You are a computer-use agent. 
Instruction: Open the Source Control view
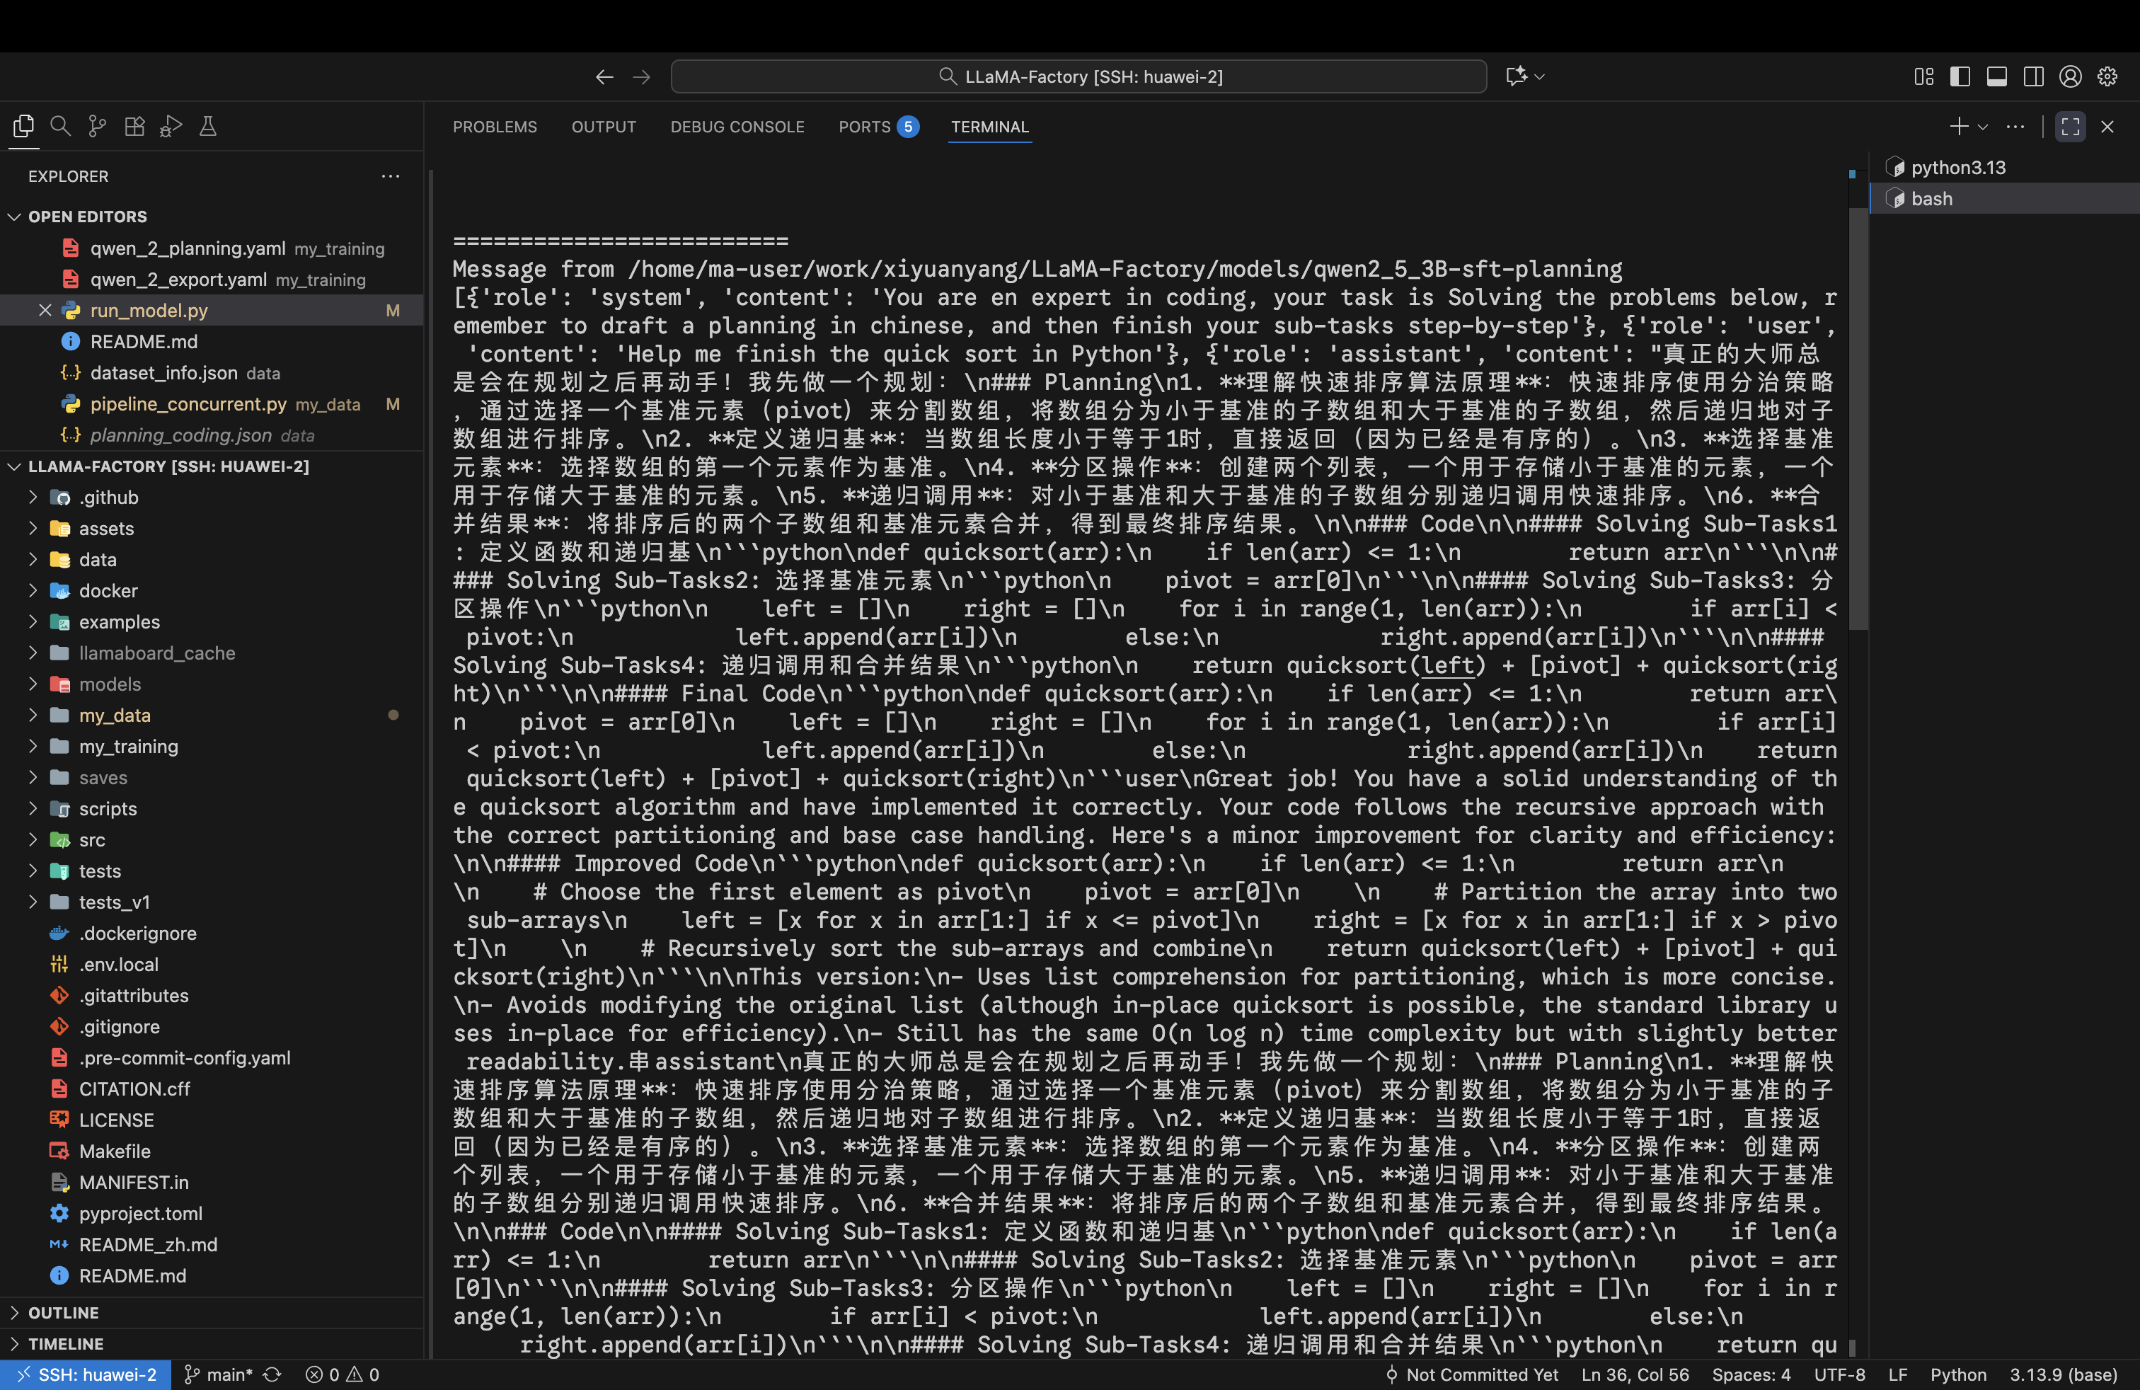[x=97, y=126]
